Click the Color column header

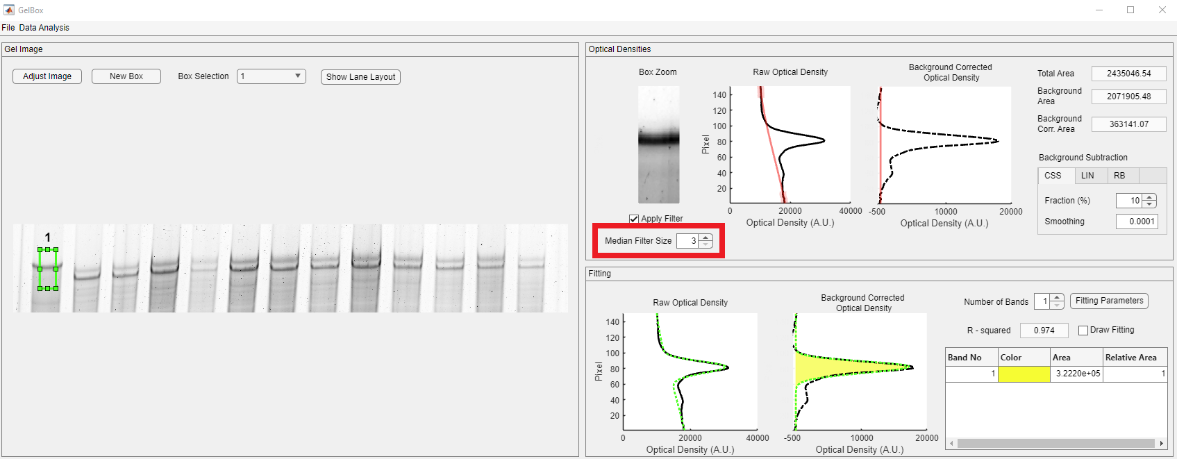point(1024,358)
